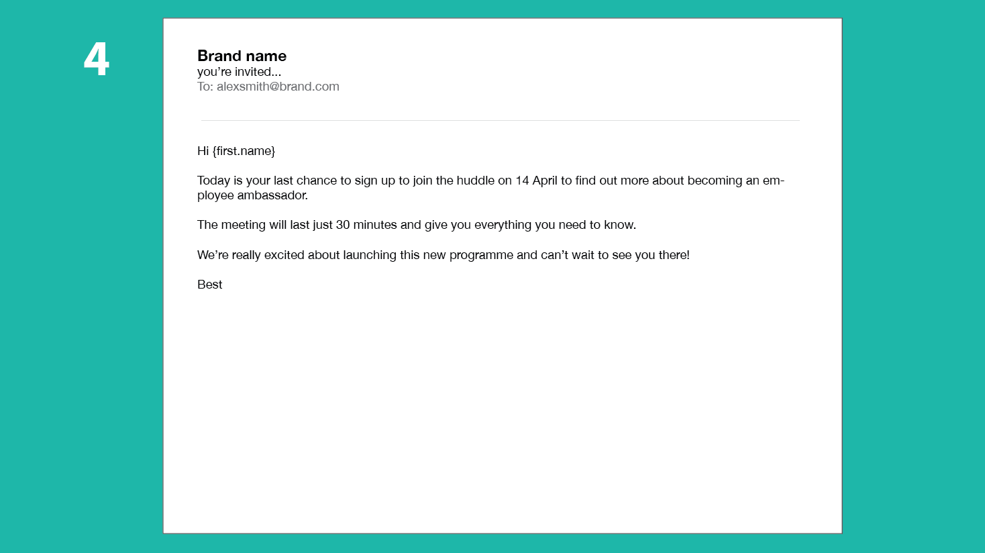Image resolution: width=985 pixels, height=553 pixels.
Task: Click the "30 minutes" text
Action: (366, 225)
